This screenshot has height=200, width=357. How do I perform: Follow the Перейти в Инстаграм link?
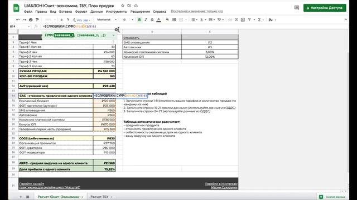click(x=221, y=184)
